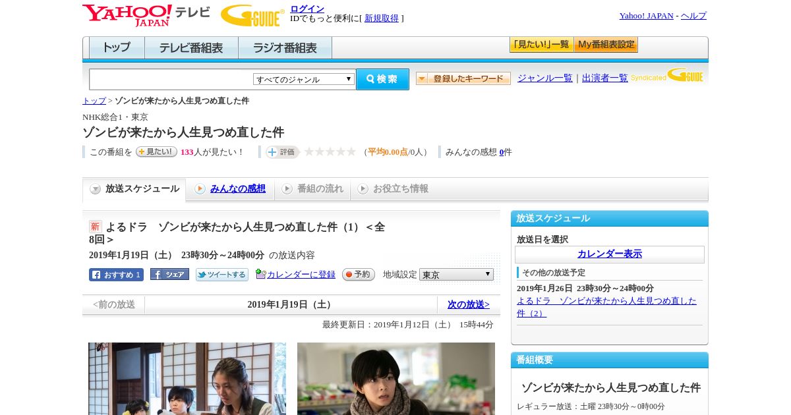791x415 pixels.
Task: Open the ヘルプ link
Action: pos(693,16)
